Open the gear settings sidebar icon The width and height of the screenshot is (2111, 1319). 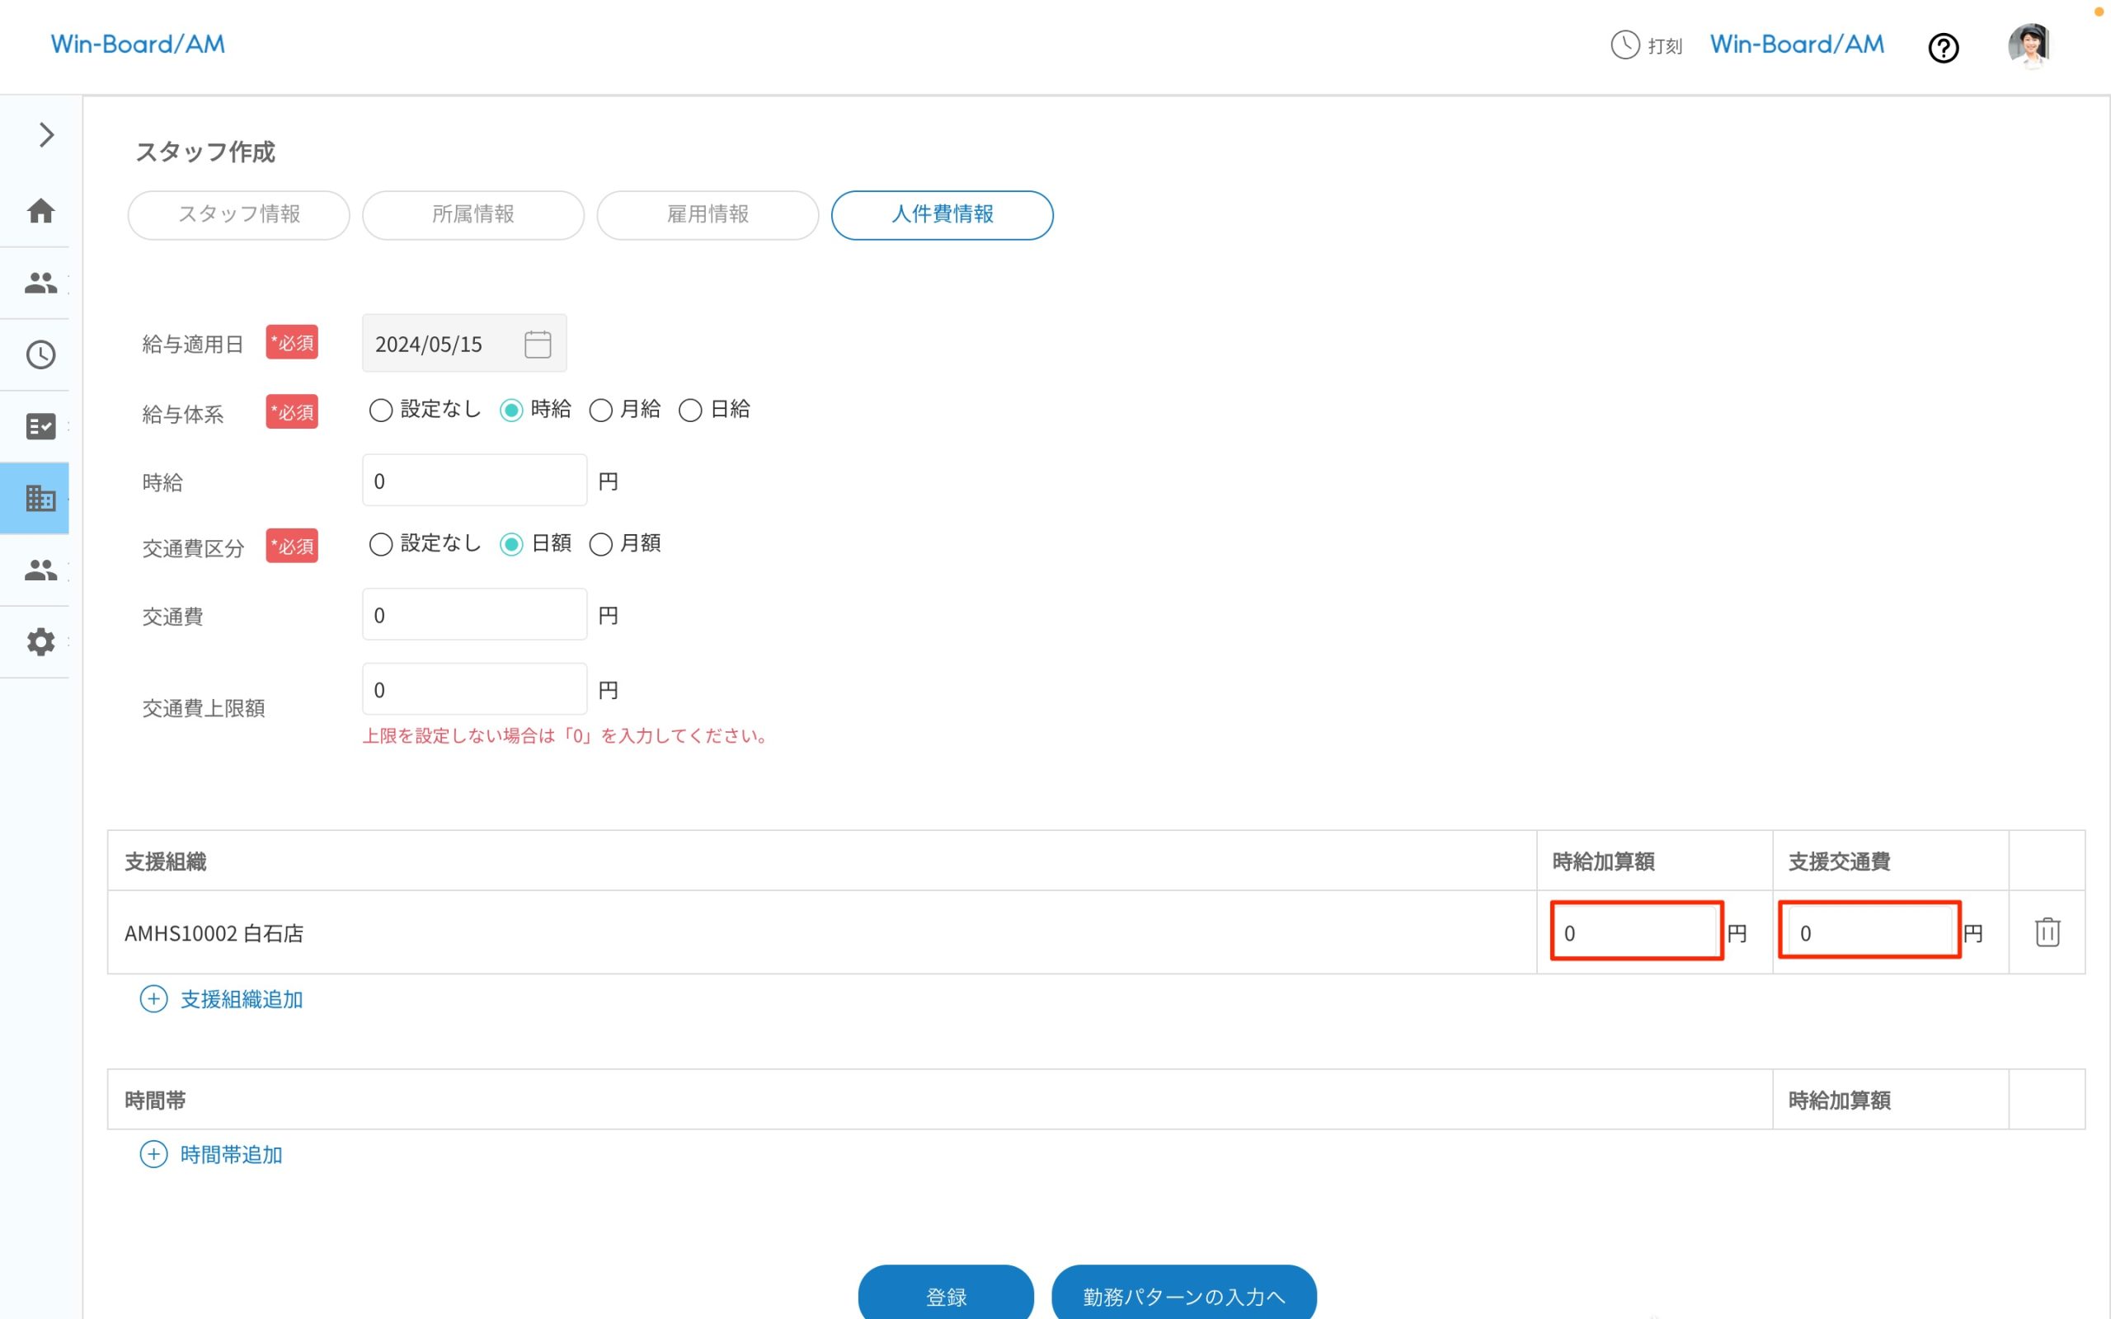(41, 642)
